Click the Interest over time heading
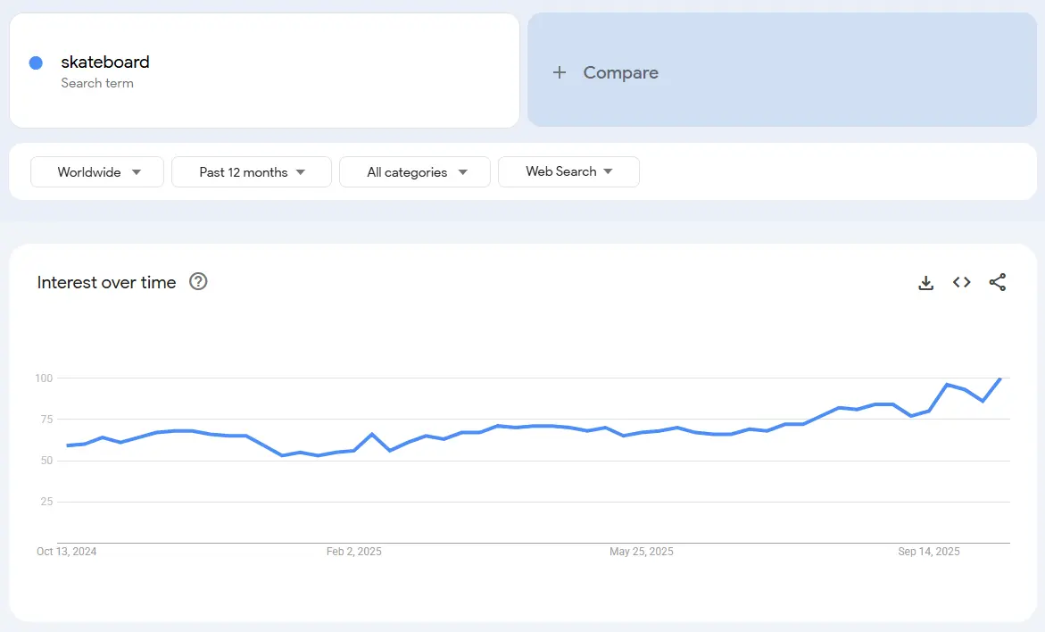Viewport: 1045px width, 632px height. tap(105, 282)
